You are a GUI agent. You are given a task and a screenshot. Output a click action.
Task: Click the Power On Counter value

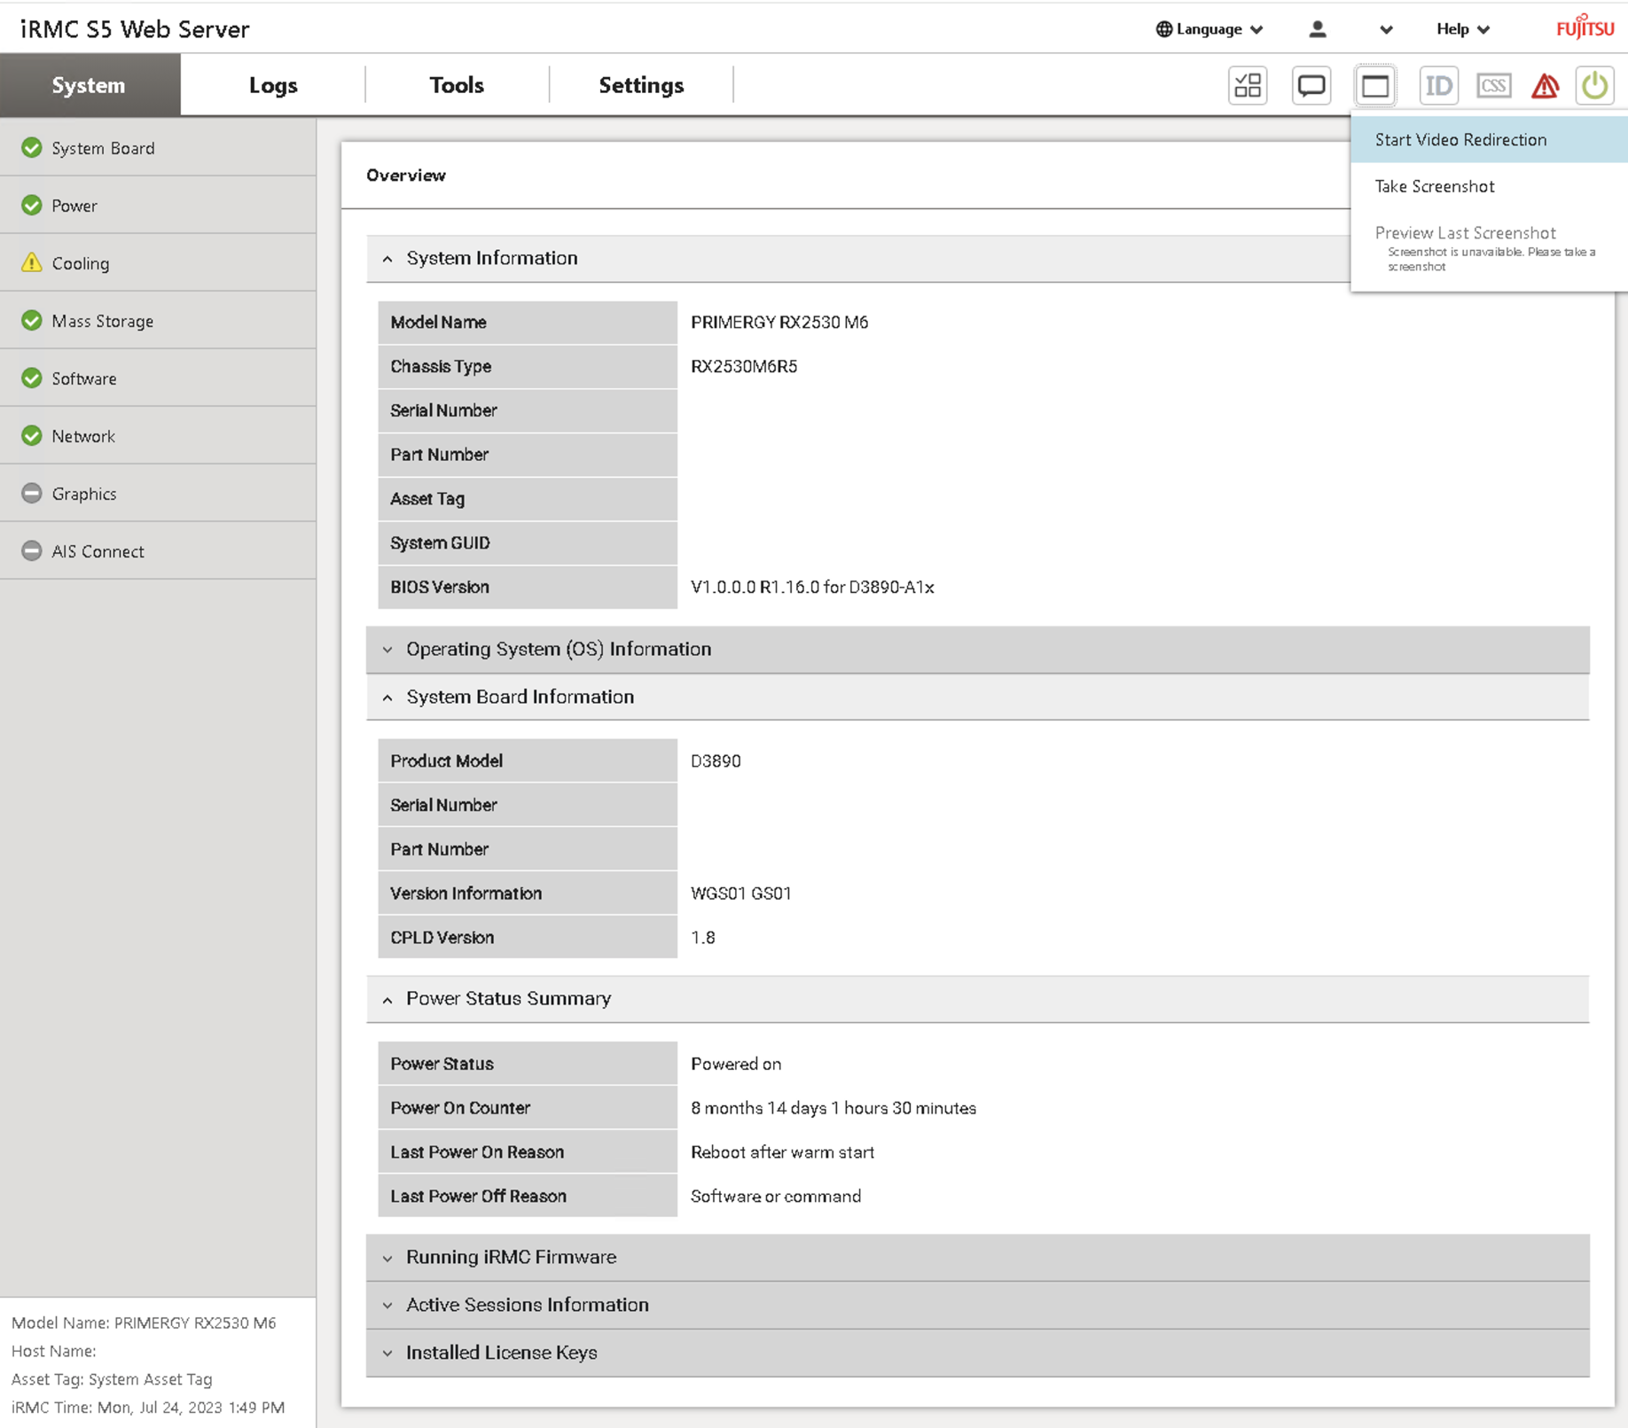tap(834, 1108)
